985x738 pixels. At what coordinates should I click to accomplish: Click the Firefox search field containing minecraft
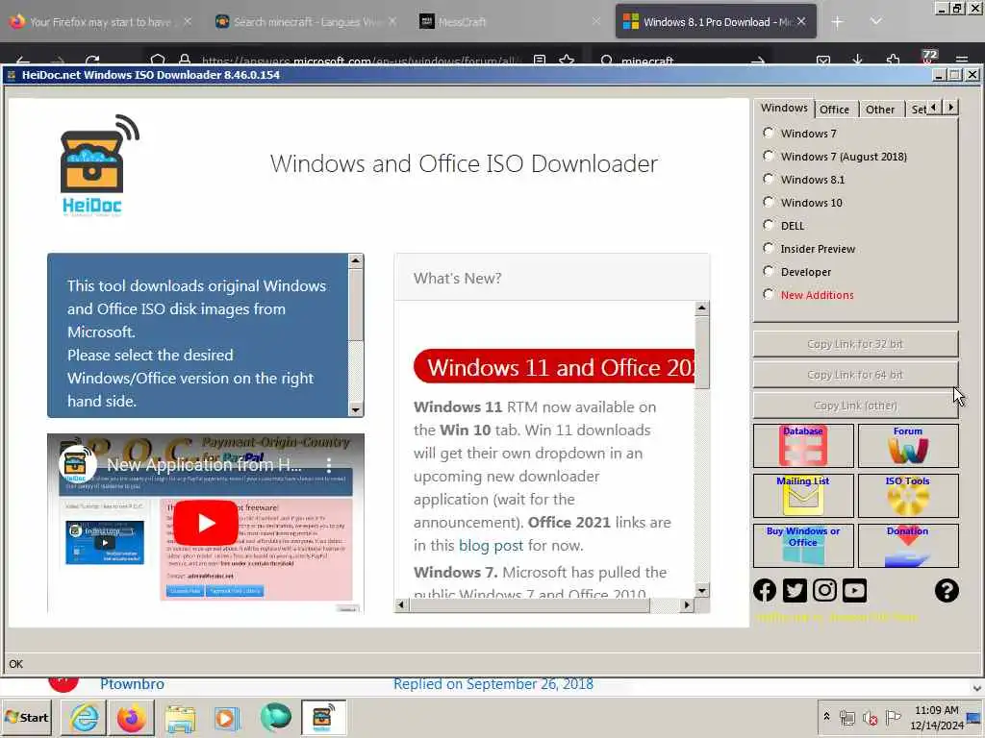tap(682, 61)
